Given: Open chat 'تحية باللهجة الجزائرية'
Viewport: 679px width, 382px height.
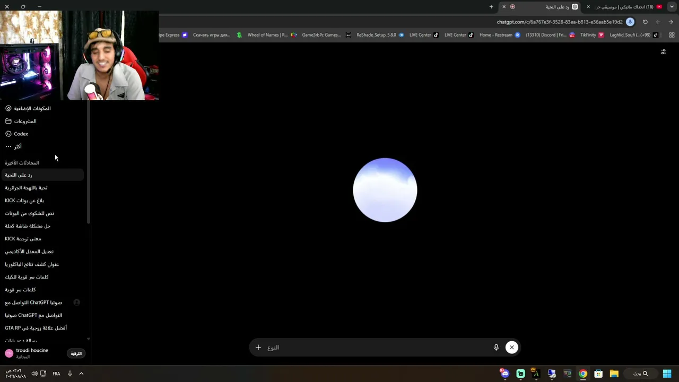Looking at the screenshot, I should pos(42,188).
